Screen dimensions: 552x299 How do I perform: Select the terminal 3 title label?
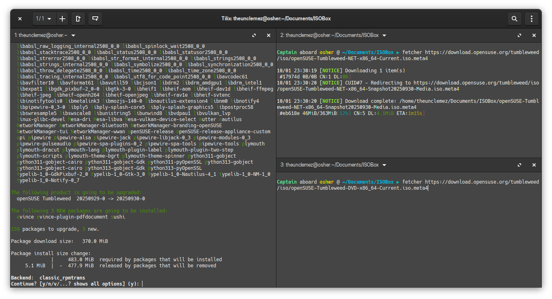pos(329,165)
